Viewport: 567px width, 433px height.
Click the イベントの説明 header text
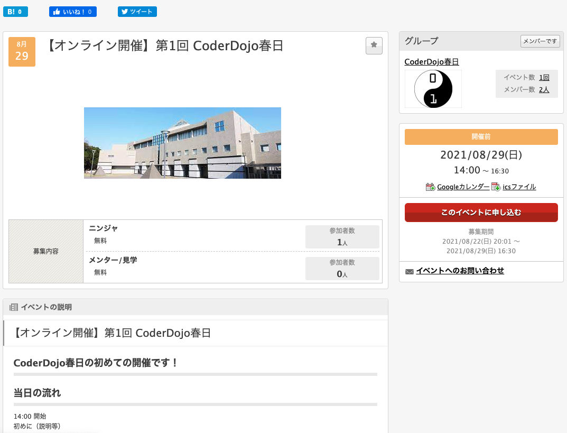(47, 307)
